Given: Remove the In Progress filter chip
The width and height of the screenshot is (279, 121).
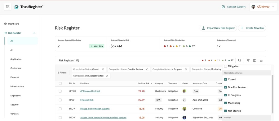Looking at the screenshot, I should 186,69.
